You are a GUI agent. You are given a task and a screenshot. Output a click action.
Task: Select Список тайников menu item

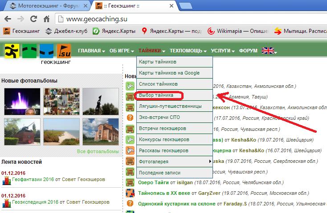175,84
